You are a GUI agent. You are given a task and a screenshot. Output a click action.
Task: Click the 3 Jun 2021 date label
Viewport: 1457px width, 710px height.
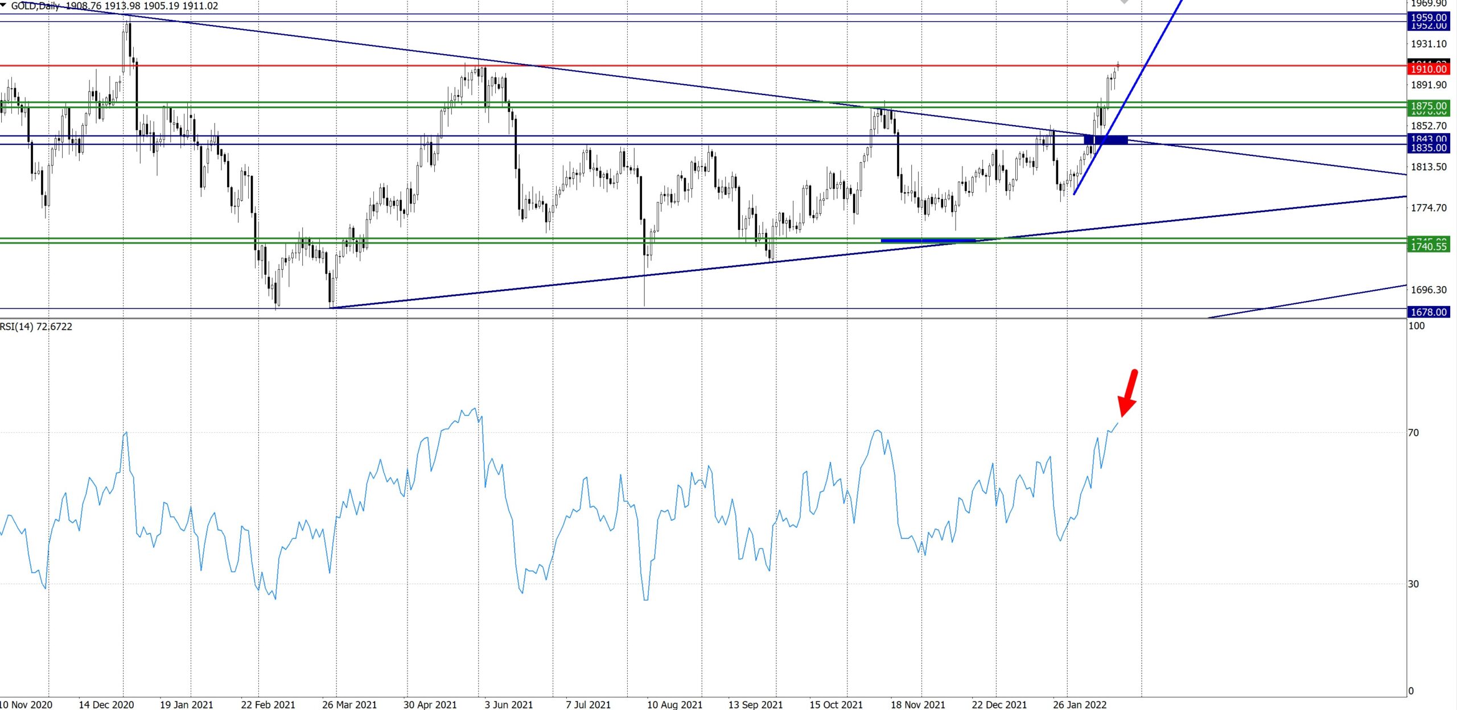coord(508,704)
